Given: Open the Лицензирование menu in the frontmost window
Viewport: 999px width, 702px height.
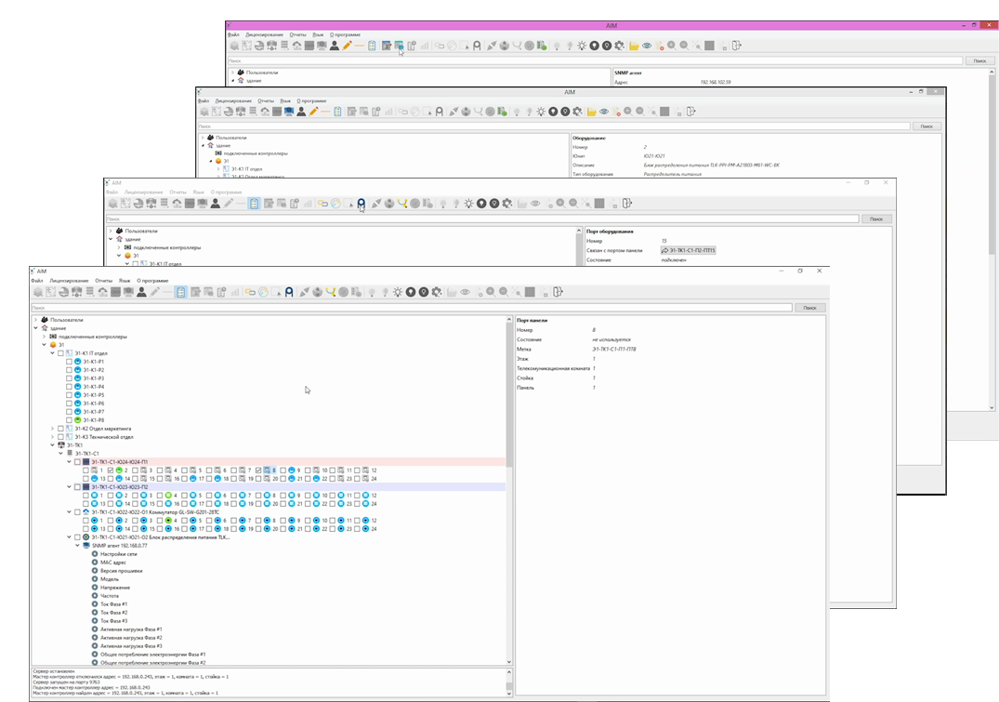Looking at the screenshot, I should click(69, 280).
